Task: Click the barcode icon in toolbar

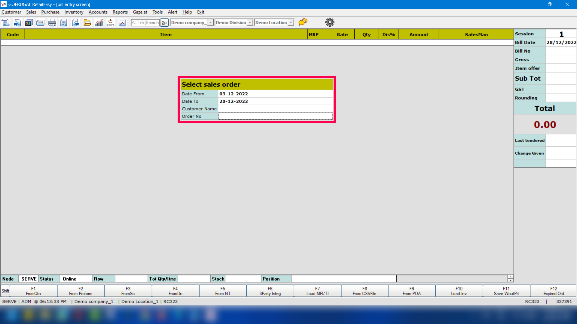Action: coord(40,22)
